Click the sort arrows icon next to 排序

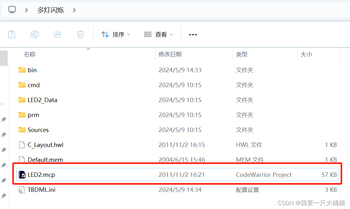(105, 34)
